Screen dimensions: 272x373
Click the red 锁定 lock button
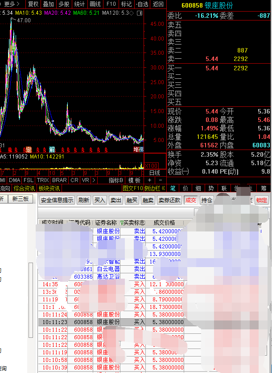[x=261, y=200]
